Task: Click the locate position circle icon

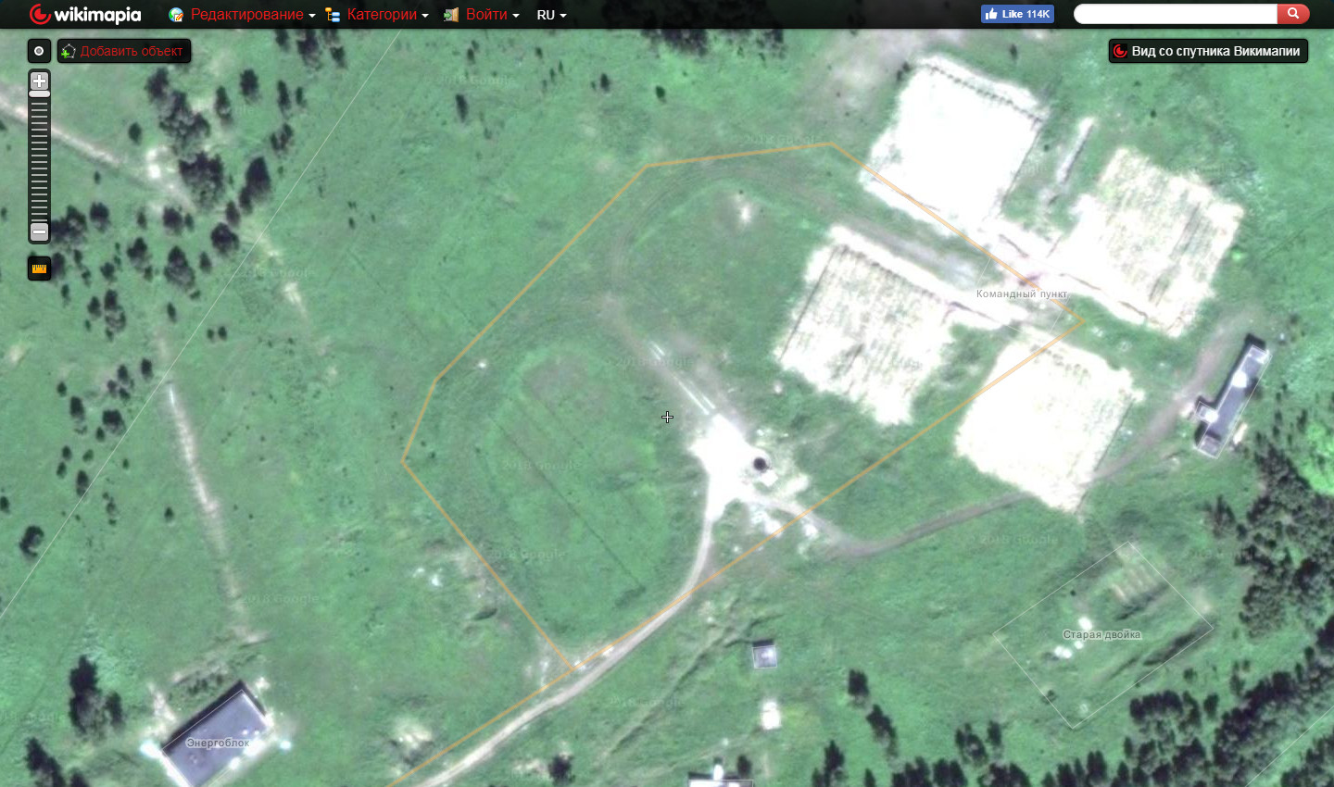Action: click(39, 51)
